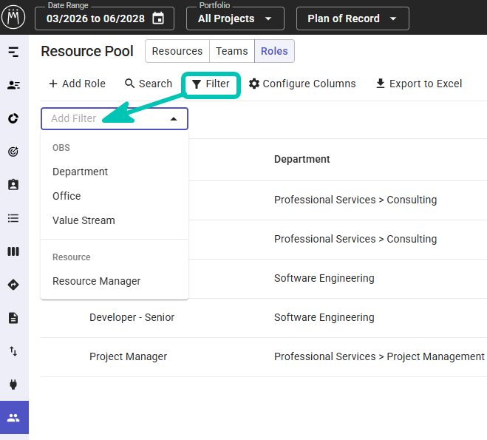Collapse the Add Filter dropdown arrow

[x=174, y=119]
